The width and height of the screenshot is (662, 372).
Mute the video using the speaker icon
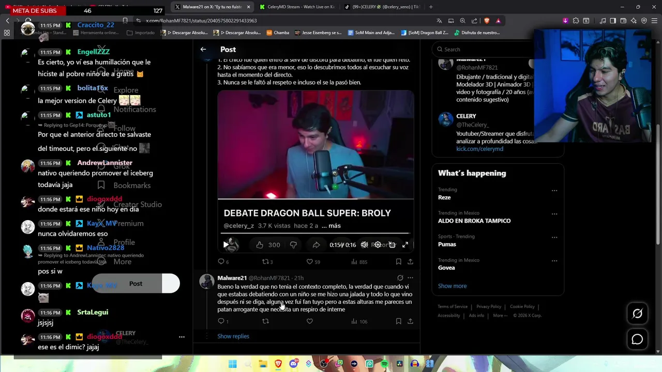coord(365,245)
